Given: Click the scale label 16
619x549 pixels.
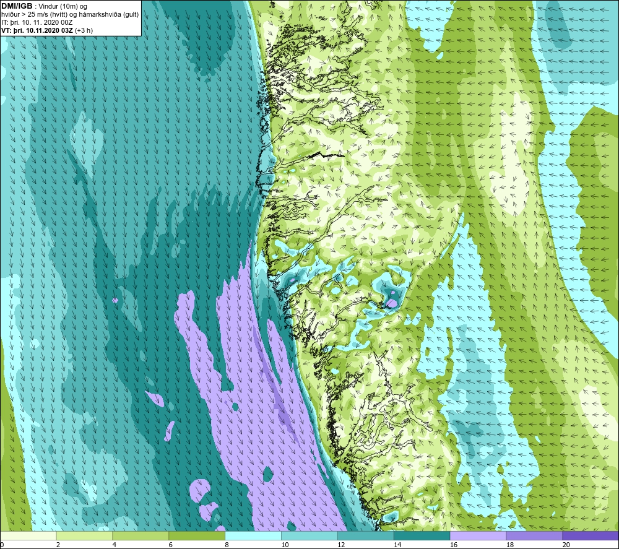Looking at the screenshot, I should tap(454, 545).
